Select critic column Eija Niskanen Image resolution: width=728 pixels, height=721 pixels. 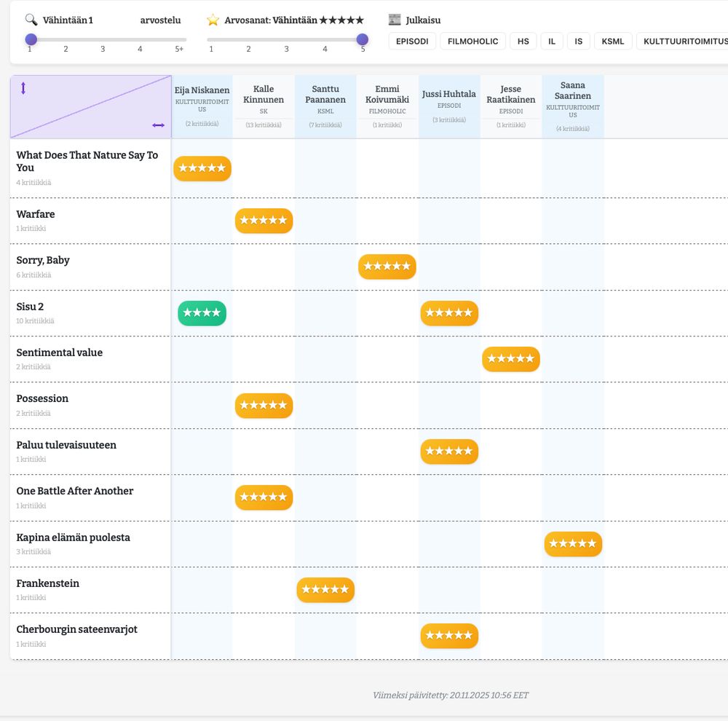pyautogui.click(x=202, y=106)
